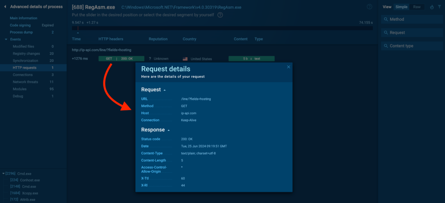This screenshot has height=203, width=445.
Task: Collapse the [2296] Cmd.exe process tree
Action: [x=4, y=173]
